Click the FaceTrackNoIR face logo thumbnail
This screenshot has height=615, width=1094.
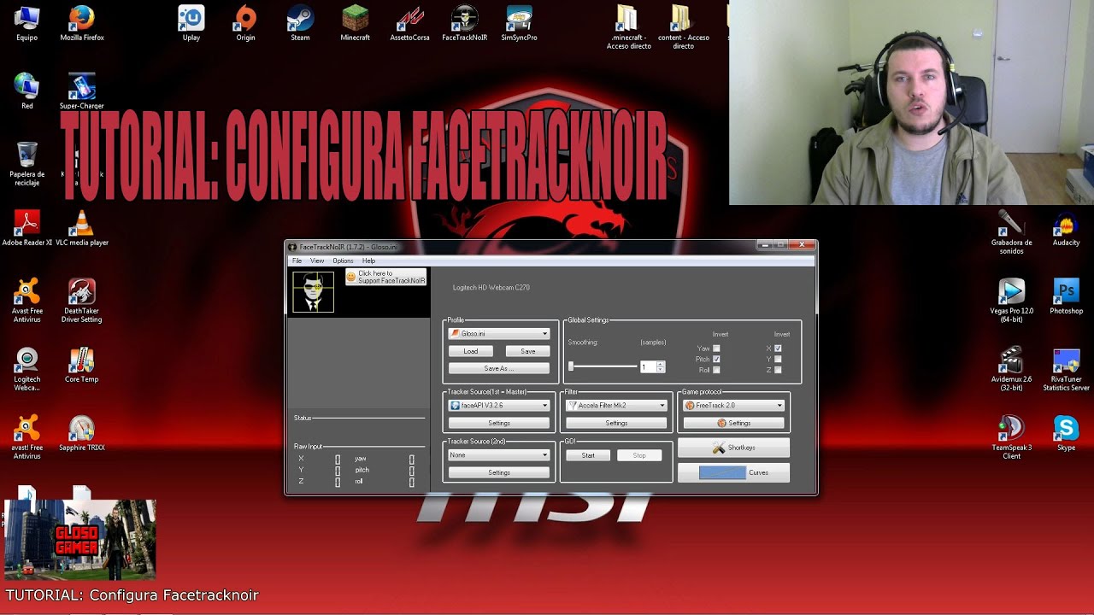(x=313, y=292)
